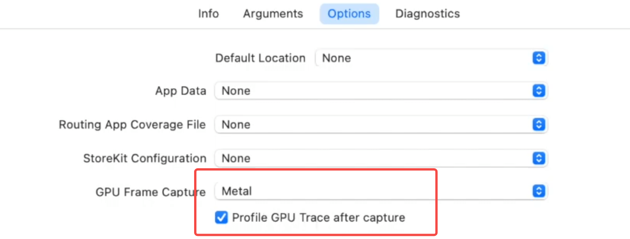This screenshot has width=630, height=239.
Task: Click the 'Routing App Coverage File' field label
Action: click(132, 125)
